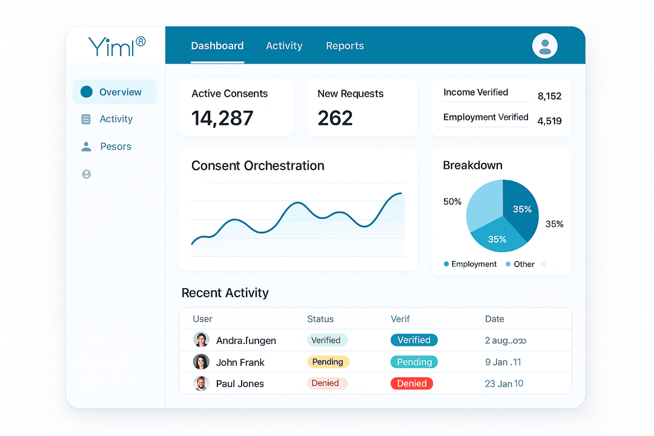
Task: Select the 35% slice of the Breakdown pie
Action: (522, 209)
